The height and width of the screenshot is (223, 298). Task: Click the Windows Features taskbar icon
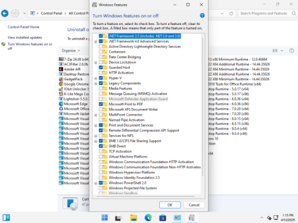pyautogui.click(x=192, y=218)
